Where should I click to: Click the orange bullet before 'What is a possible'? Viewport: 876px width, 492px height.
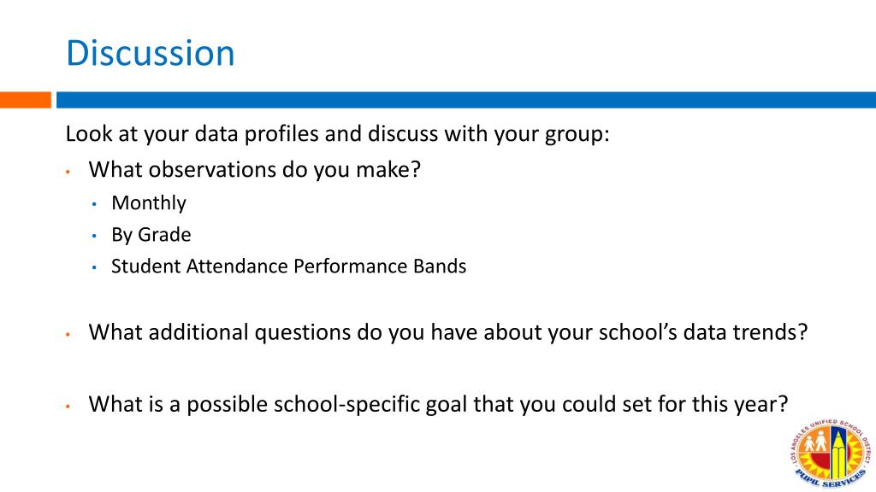68,407
